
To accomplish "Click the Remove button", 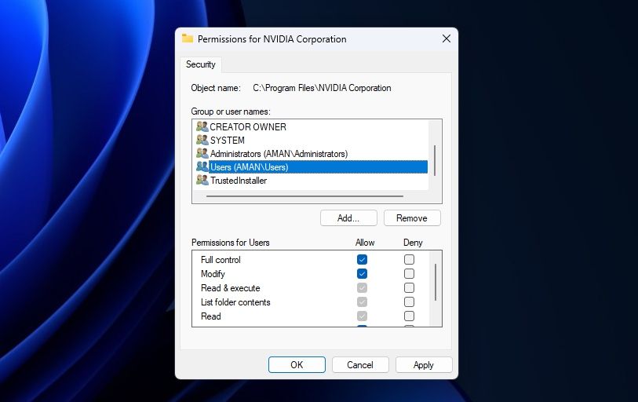I will point(412,218).
